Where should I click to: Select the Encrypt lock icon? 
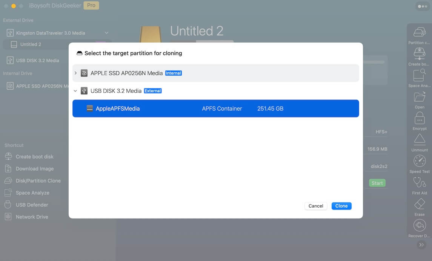click(420, 118)
